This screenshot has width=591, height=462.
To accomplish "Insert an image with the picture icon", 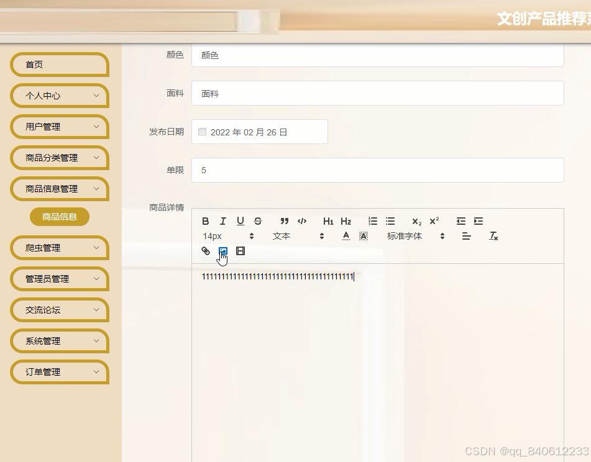I will (222, 251).
